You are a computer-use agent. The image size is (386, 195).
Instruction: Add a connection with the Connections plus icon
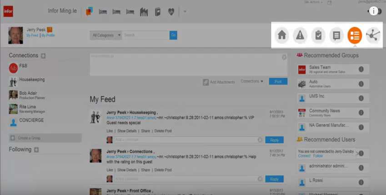tap(43, 56)
